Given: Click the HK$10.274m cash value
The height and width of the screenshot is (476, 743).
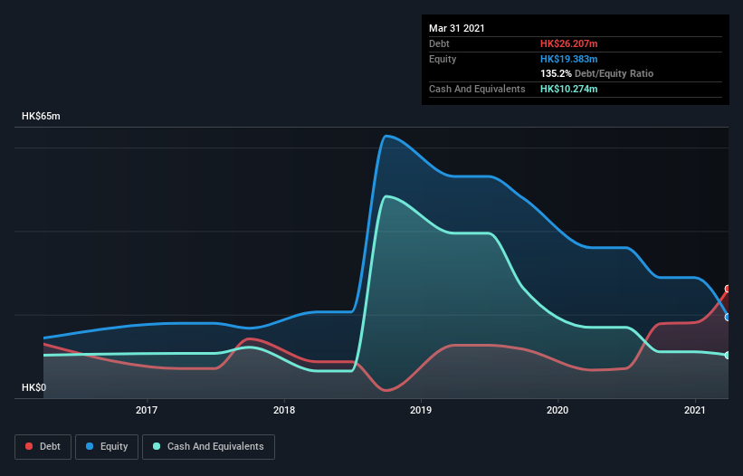Looking at the screenshot, I should tap(568, 89).
